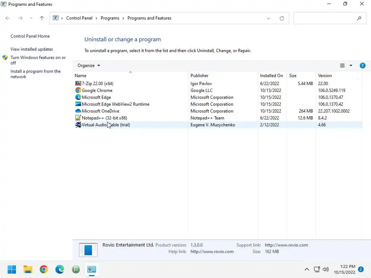371x278 pixels.
Task: Click the Programs and Features breadcrumb
Action: (149, 18)
